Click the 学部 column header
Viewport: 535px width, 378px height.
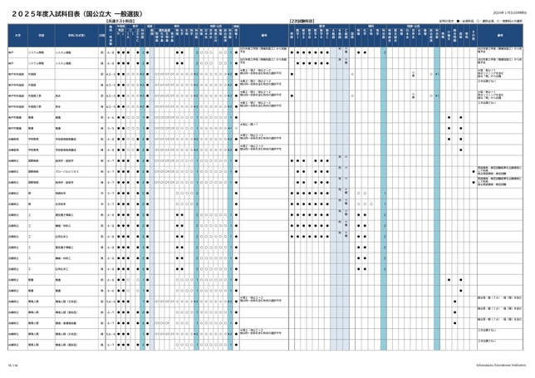[x=40, y=36]
